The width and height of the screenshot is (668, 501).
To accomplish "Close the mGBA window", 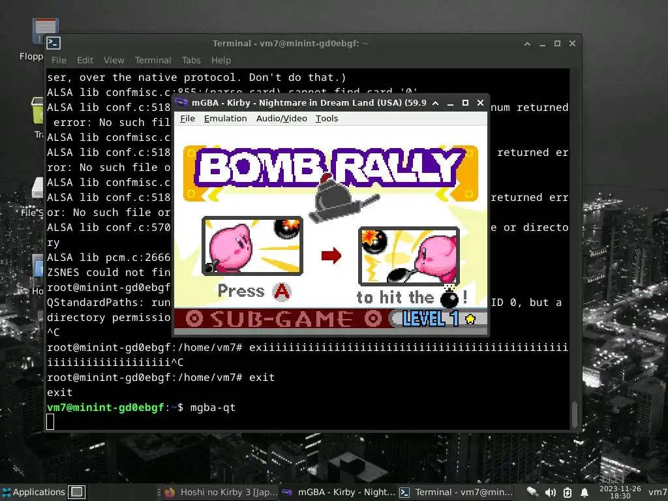I will click(x=481, y=103).
